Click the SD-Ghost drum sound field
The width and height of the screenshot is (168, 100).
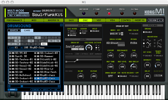115,43
